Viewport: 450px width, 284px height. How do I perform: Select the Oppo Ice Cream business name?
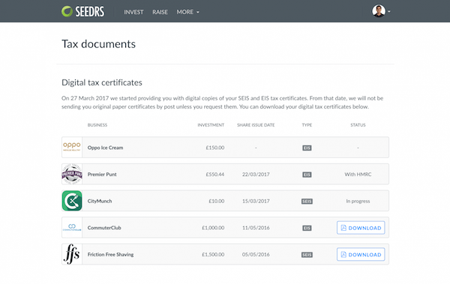105,148
